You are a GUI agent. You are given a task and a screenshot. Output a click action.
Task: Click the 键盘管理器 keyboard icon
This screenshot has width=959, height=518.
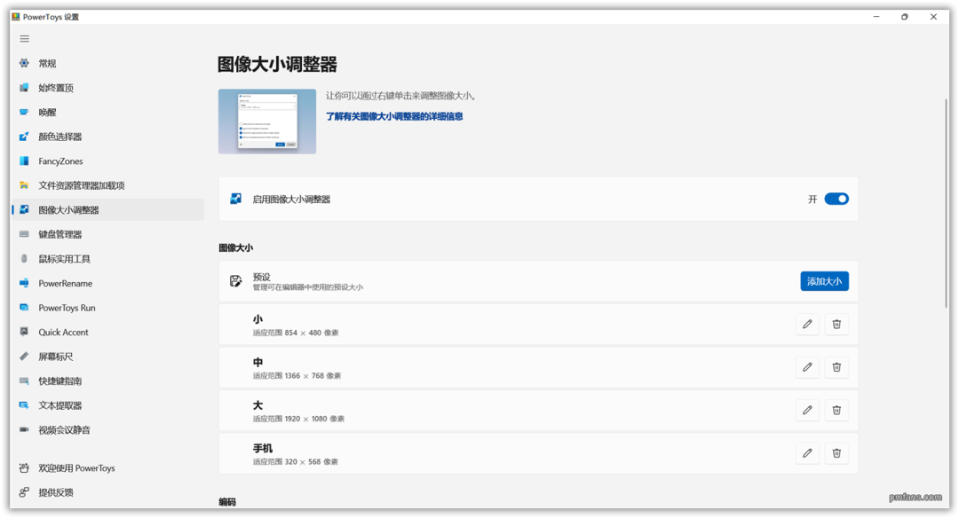tap(24, 234)
